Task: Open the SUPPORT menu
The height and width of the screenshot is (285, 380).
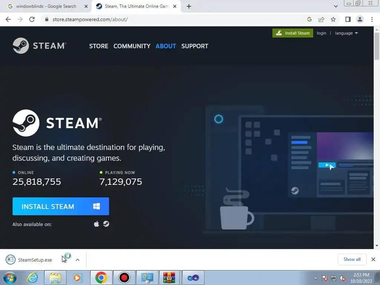Action: [195, 46]
